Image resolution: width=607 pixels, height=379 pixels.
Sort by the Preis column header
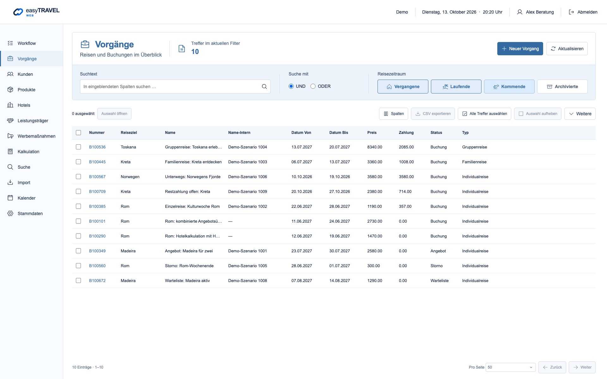372,133
